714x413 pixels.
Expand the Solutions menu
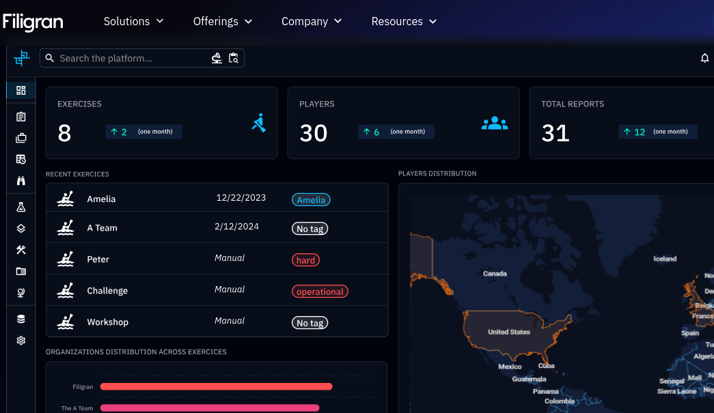pyautogui.click(x=133, y=21)
